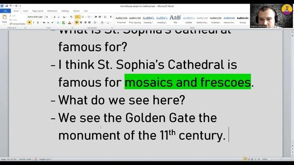Decrease paragraph indent

point(96,17)
